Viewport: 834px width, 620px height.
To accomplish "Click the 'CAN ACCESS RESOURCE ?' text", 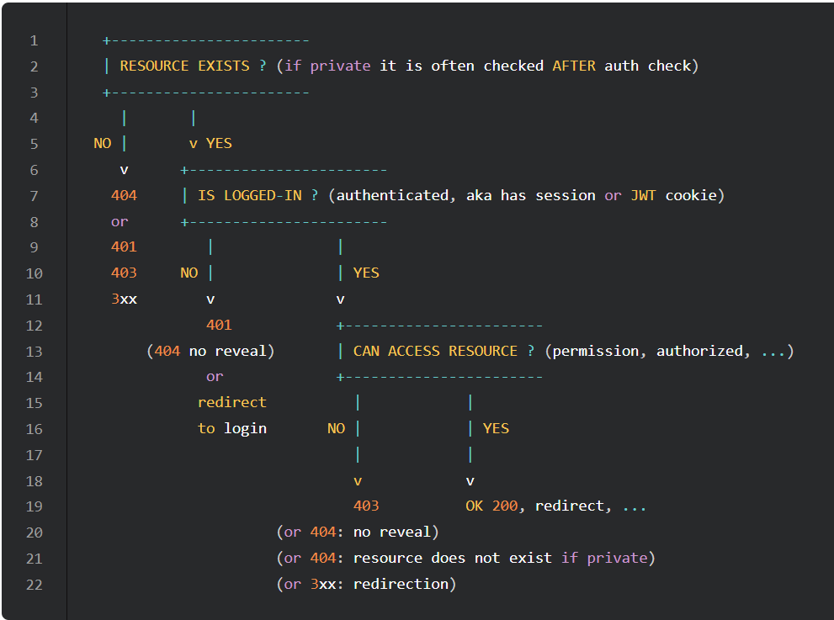I will pyautogui.click(x=444, y=351).
